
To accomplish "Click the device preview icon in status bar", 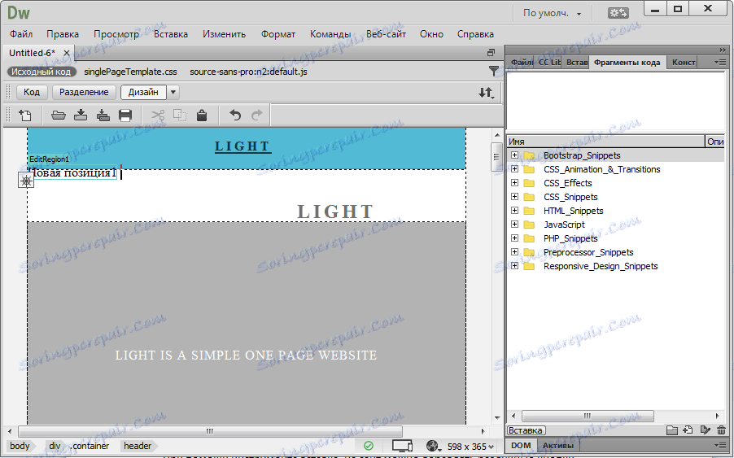I will point(402,447).
